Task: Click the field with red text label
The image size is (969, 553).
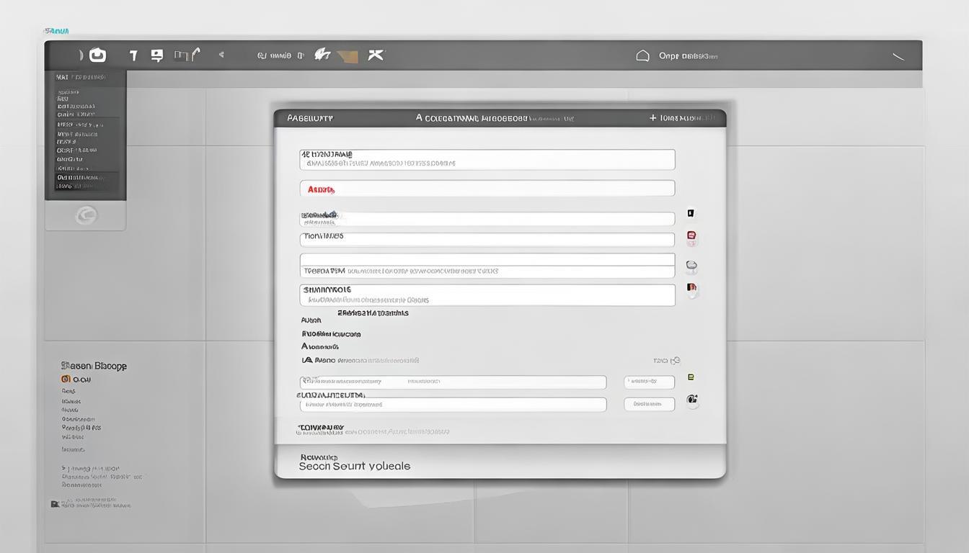Action: pos(487,189)
